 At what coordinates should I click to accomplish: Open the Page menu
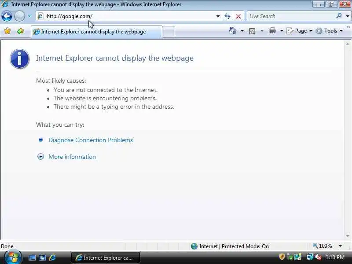300,31
